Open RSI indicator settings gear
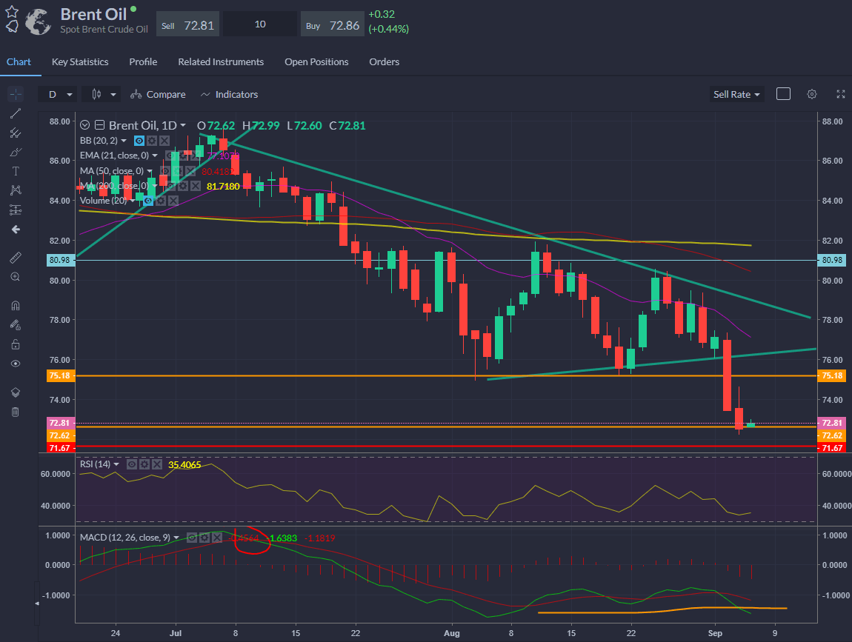The height and width of the screenshot is (642, 852). [144, 464]
